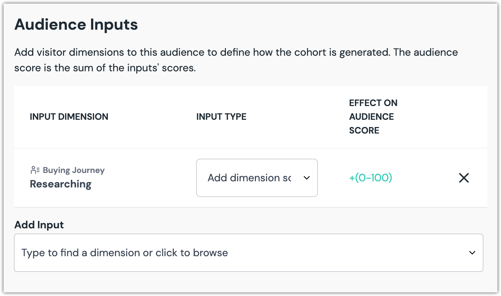Screen dimensions: 501x296
Task: Focus the dimension search placeholder text
Action: tap(124, 253)
